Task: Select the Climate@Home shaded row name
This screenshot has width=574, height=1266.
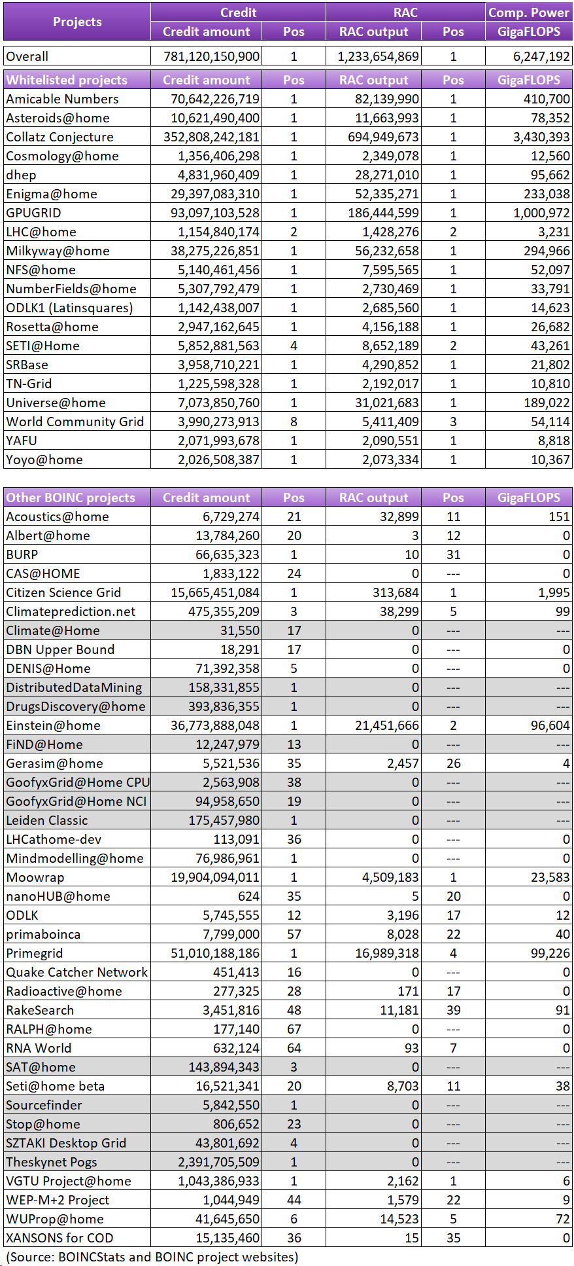Action: click(54, 630)
